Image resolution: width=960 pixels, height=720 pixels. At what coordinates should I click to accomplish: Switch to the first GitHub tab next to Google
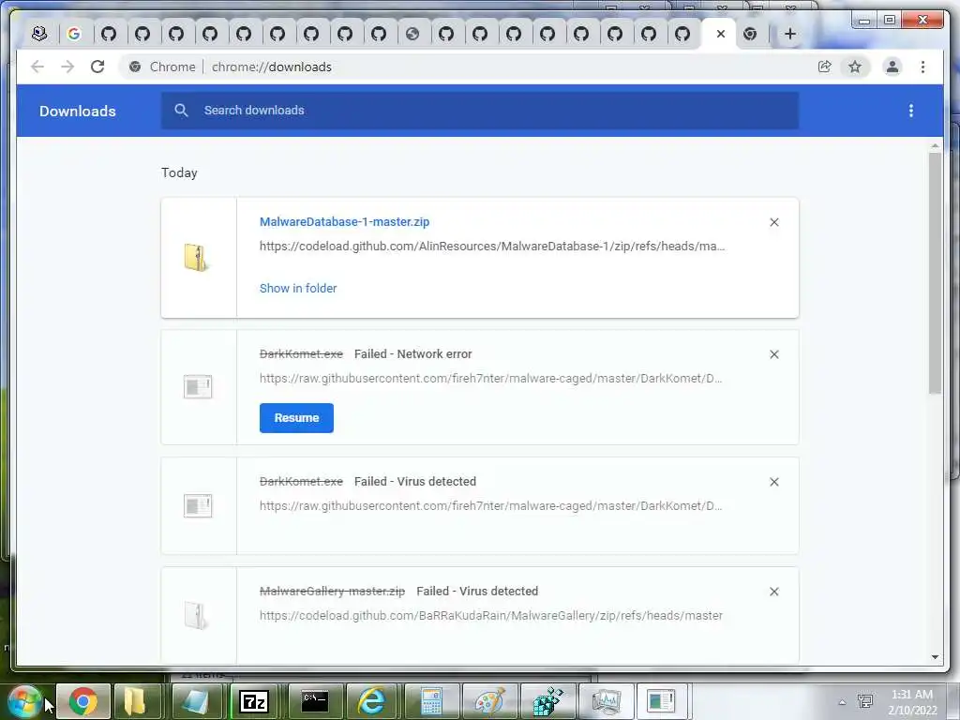[109, 34]
